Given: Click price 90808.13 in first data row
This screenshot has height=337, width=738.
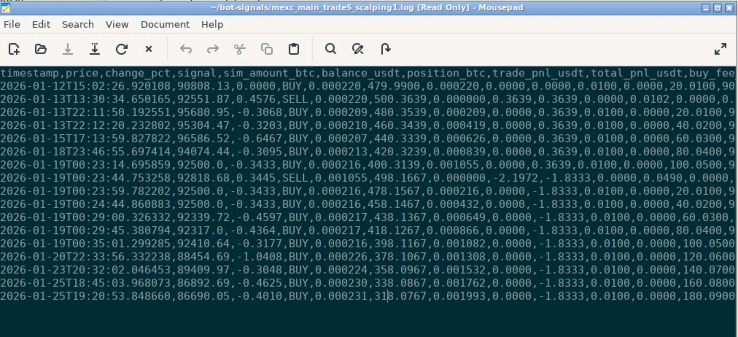Looking at the screenshot, I should click(203, 86).
